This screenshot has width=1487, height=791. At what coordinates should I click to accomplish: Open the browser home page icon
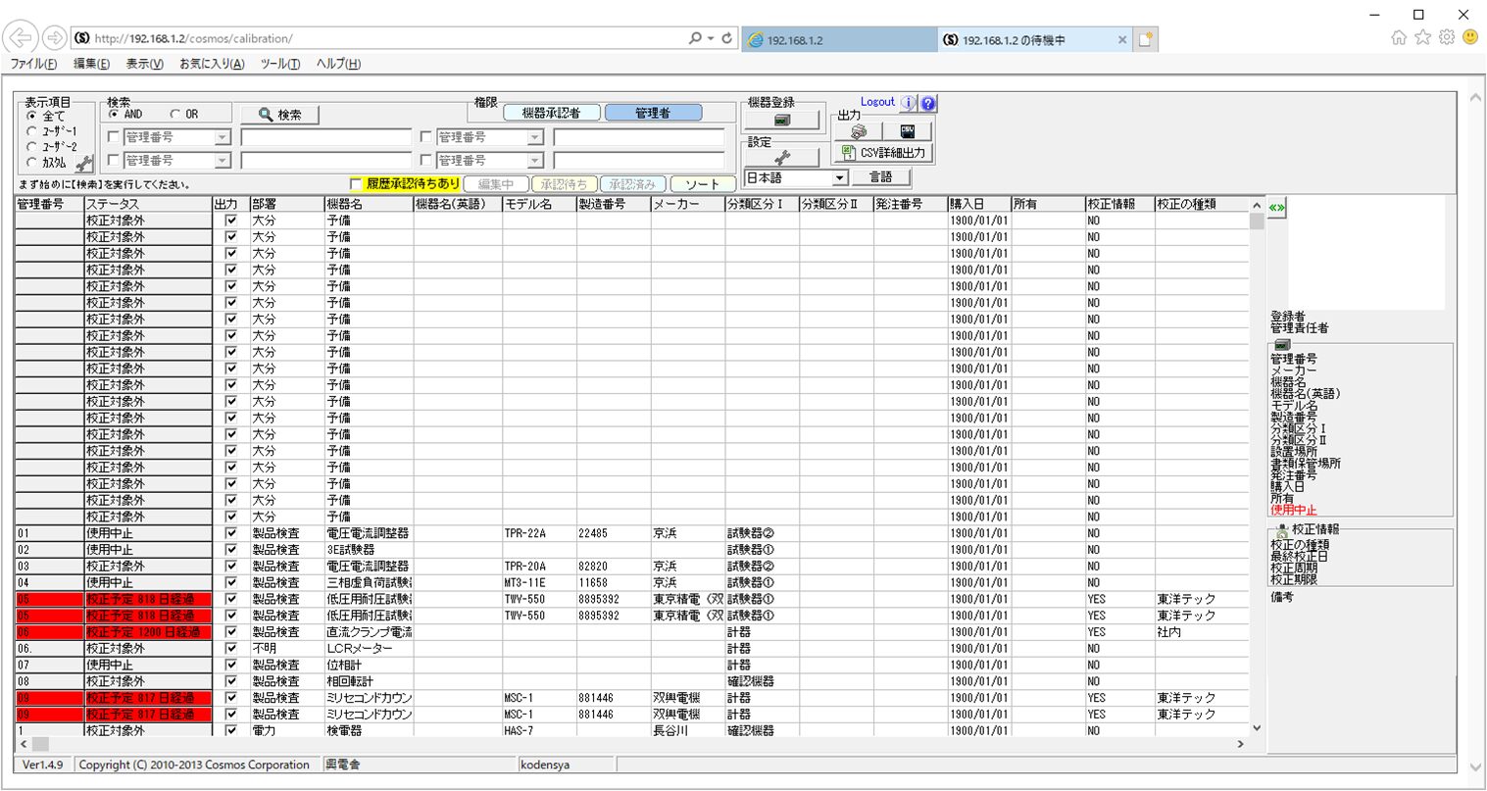(1399, 37)
